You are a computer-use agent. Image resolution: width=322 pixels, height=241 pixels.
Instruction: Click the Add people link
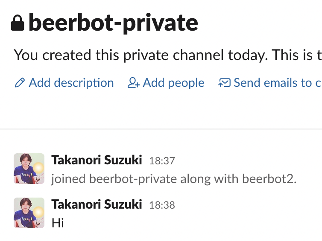pyautogui.click(x=173, y=83)
